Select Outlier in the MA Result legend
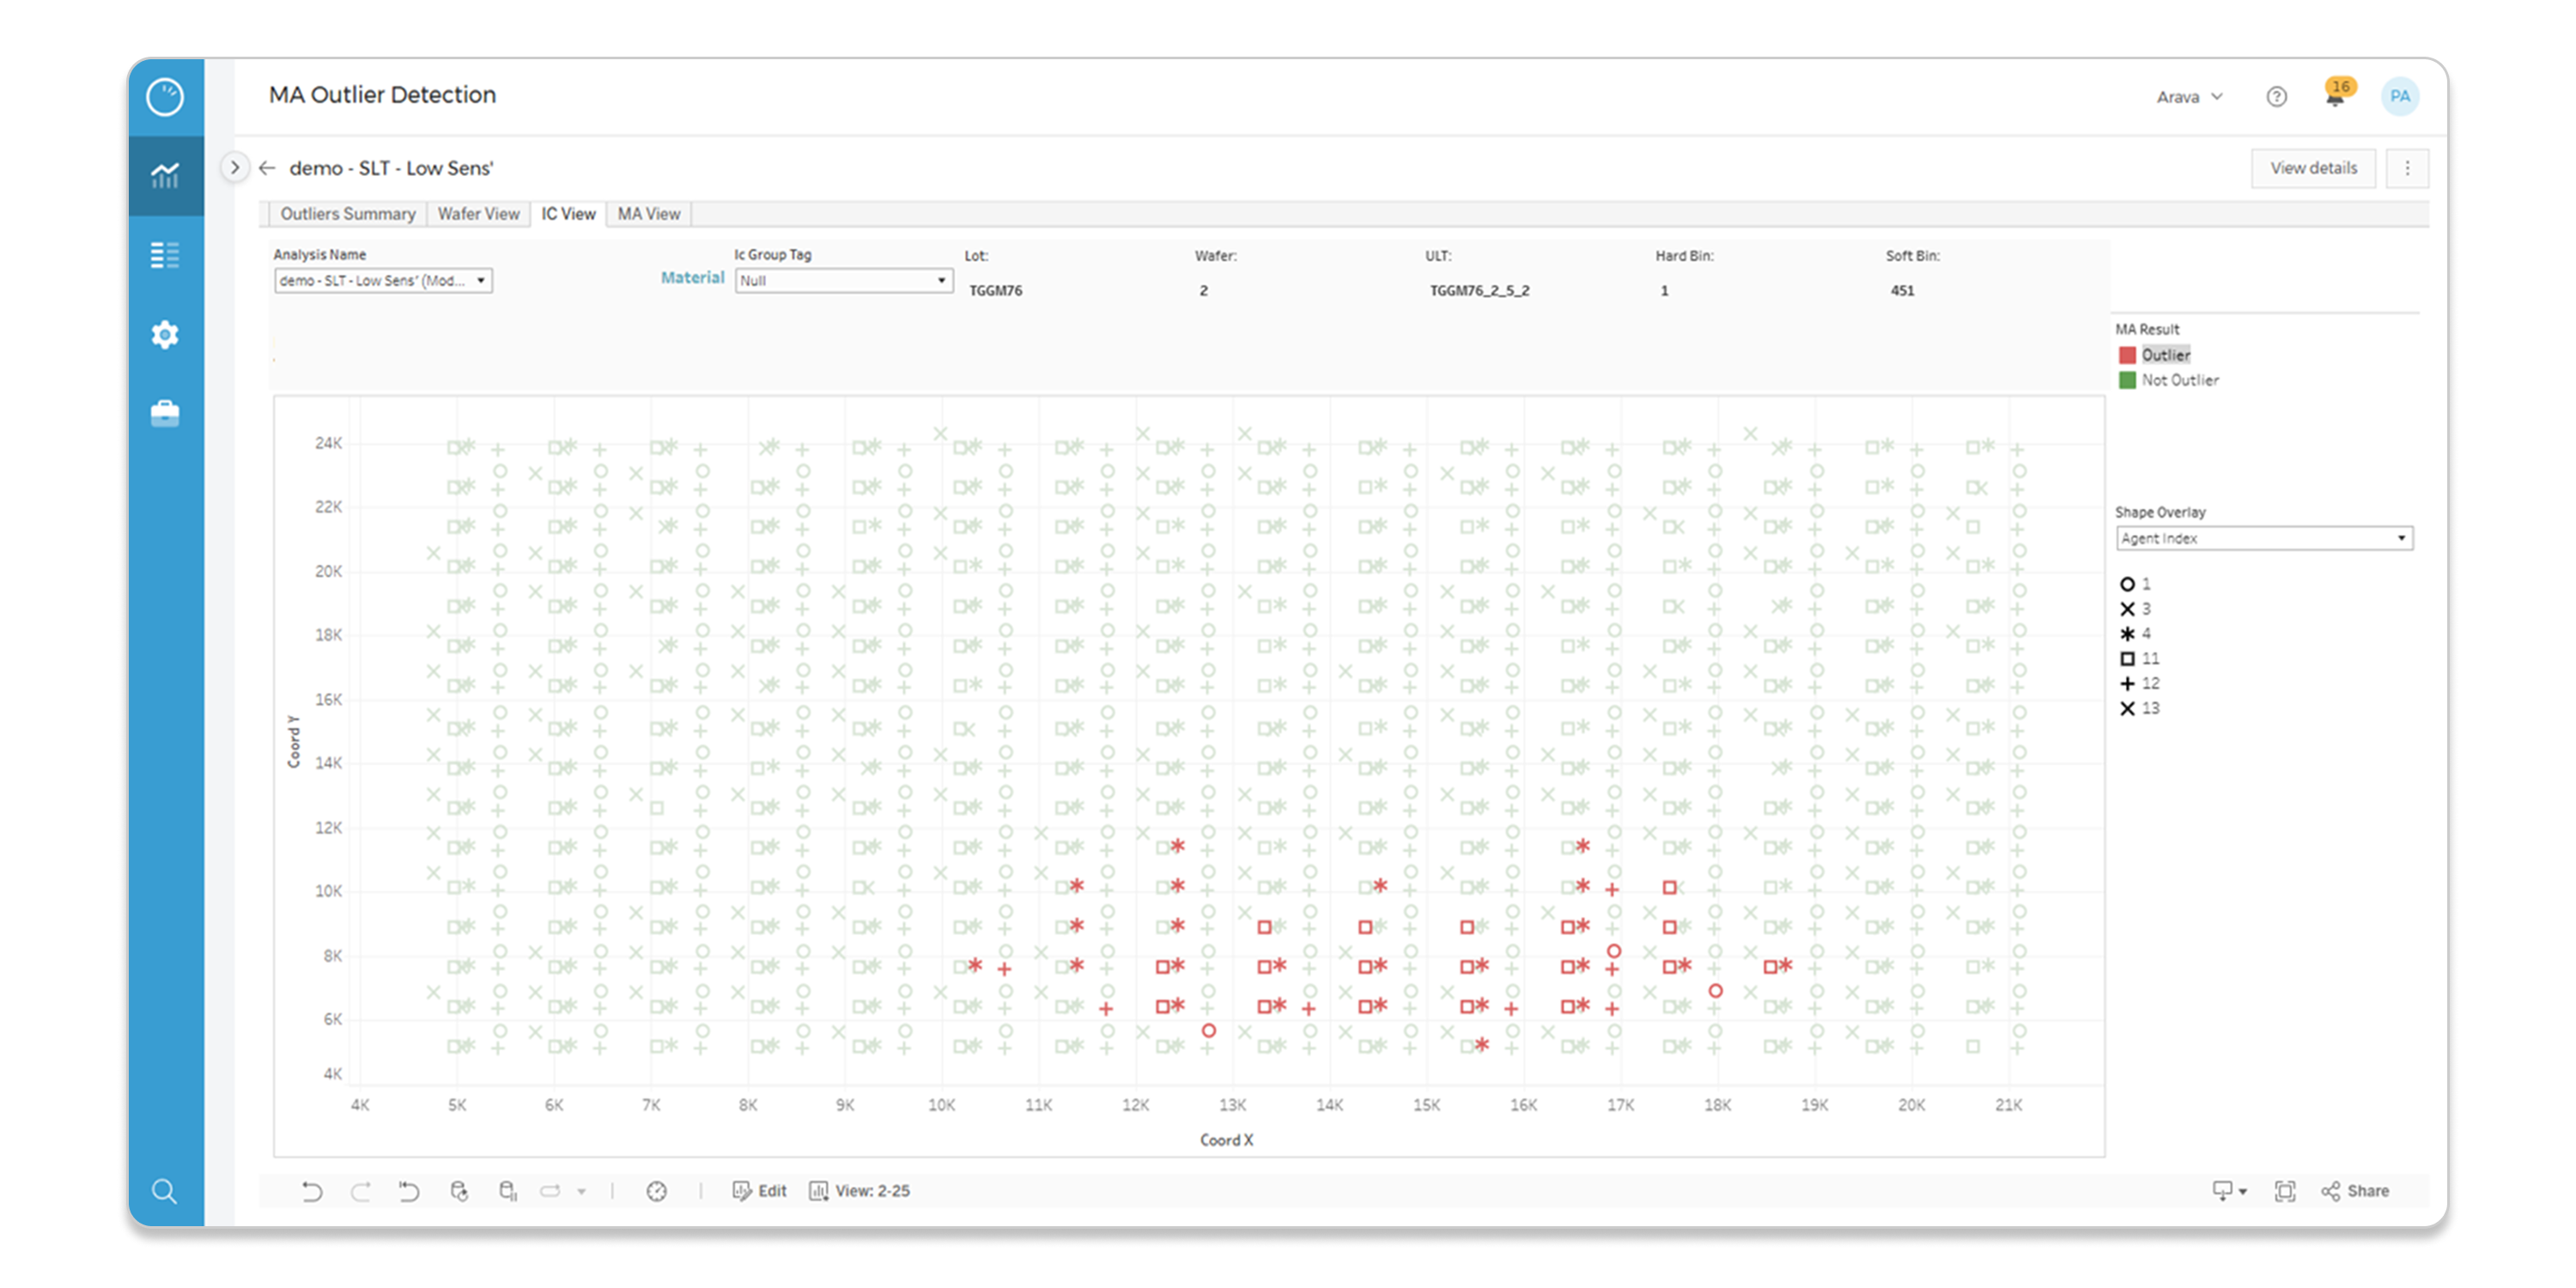Screen dimensions: 2576x1288 pos(2166,354)
